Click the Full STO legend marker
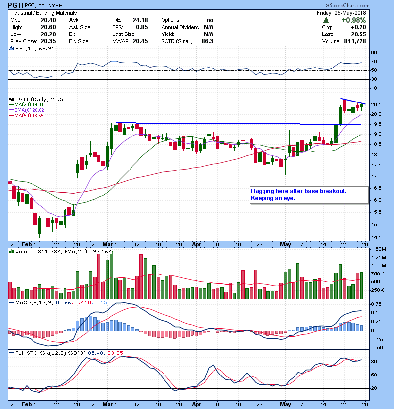The image size is (394, 409). 12,352
